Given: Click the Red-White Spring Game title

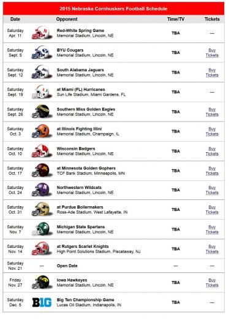Looking at the screenshot, I should click(x=80, y=31).
